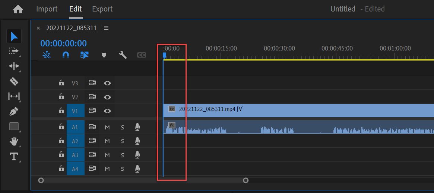
Task: Toggle sync lock on A2
Action: pos(92,141)
